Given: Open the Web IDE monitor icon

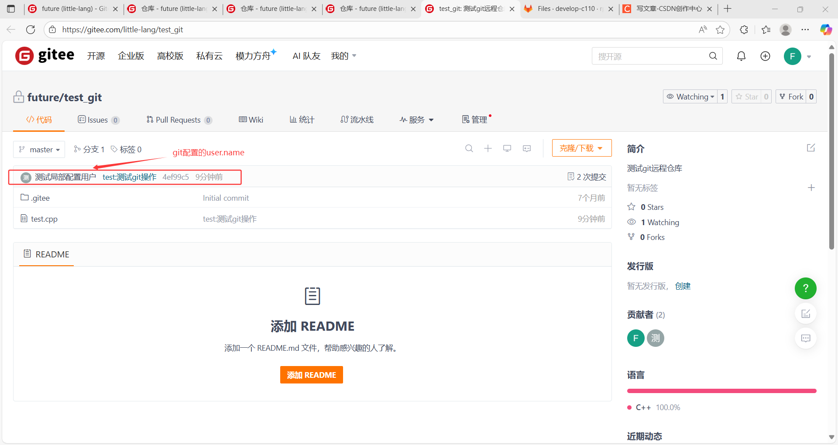Looking at the screenshot, I should tap(507, 148).
